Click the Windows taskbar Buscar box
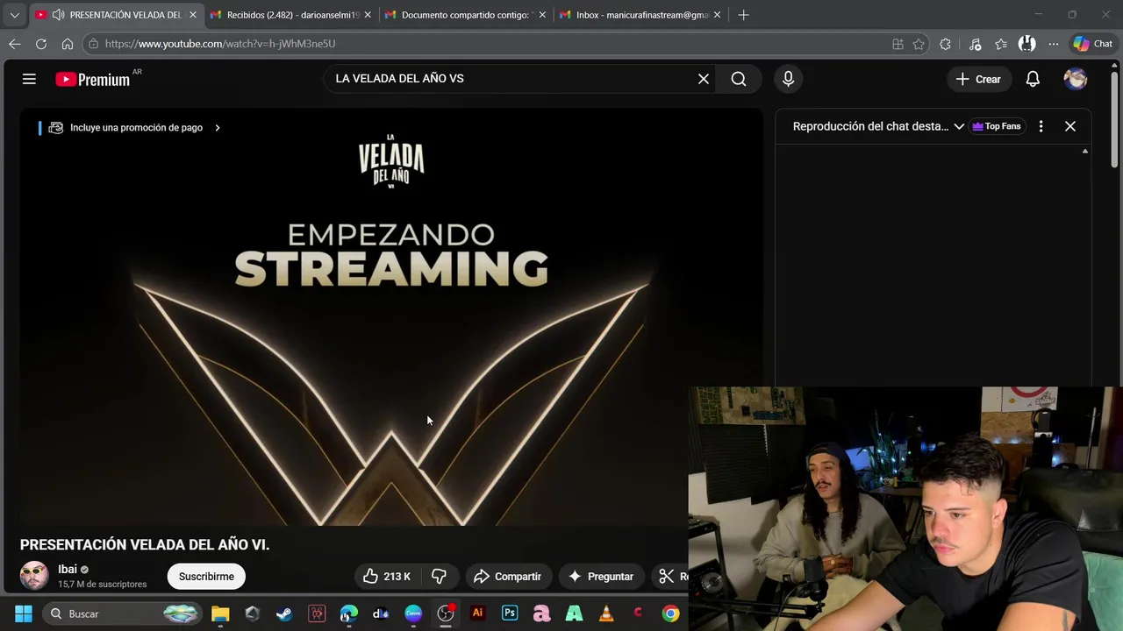1123x631 pixels. click(x=123, y=613)
